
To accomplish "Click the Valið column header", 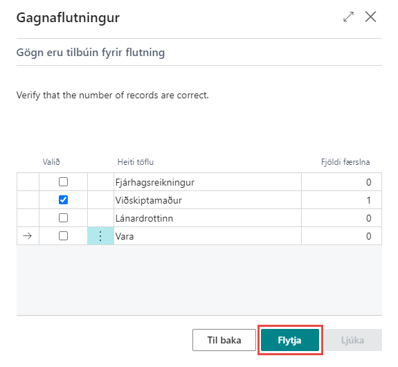I will [x=51, y=162].
